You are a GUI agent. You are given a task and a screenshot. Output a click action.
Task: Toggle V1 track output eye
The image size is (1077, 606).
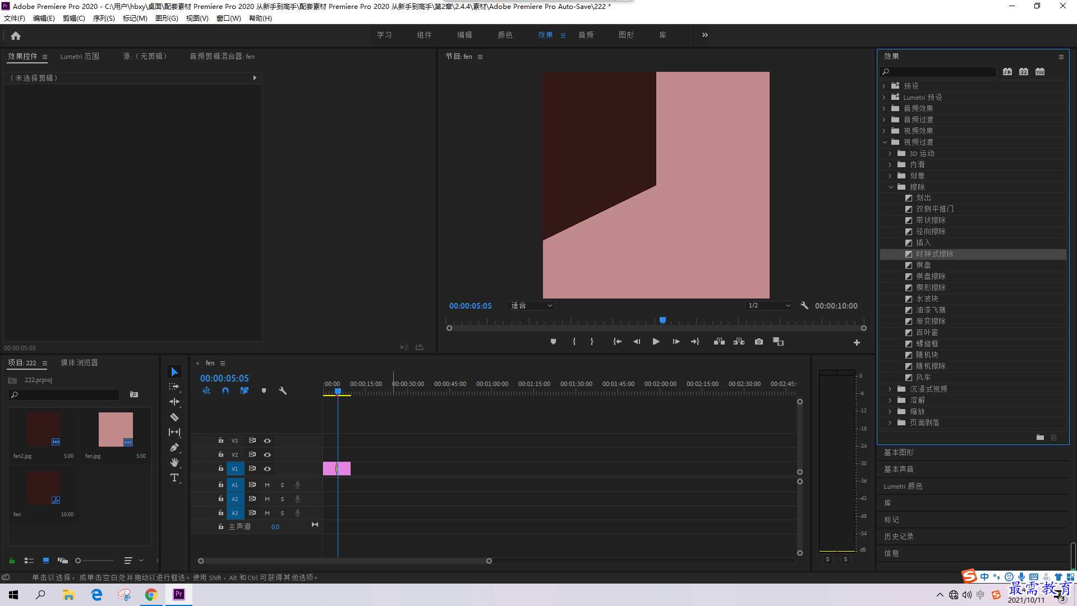[x=268, y=469]
